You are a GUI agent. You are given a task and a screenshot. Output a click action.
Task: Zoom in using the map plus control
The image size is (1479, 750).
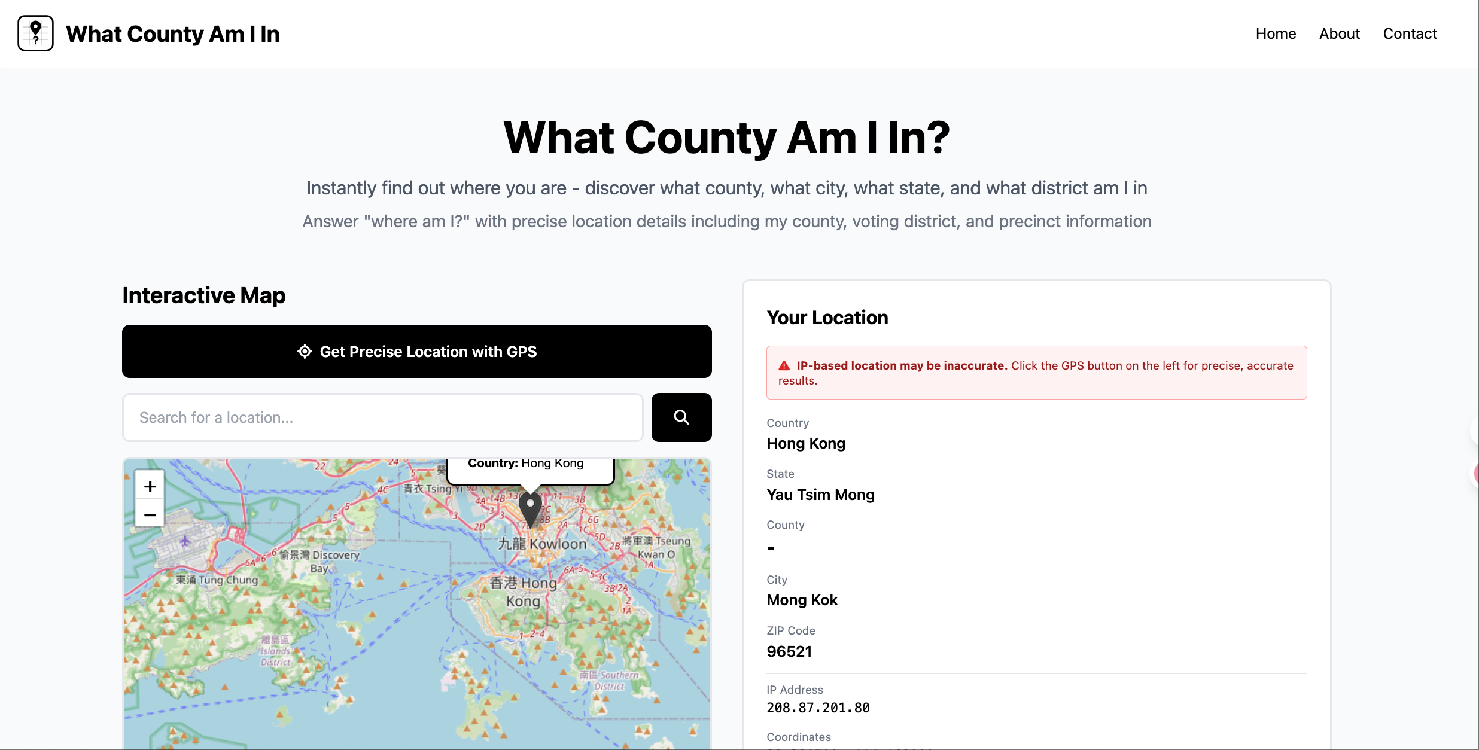click(x=149, y=486)
